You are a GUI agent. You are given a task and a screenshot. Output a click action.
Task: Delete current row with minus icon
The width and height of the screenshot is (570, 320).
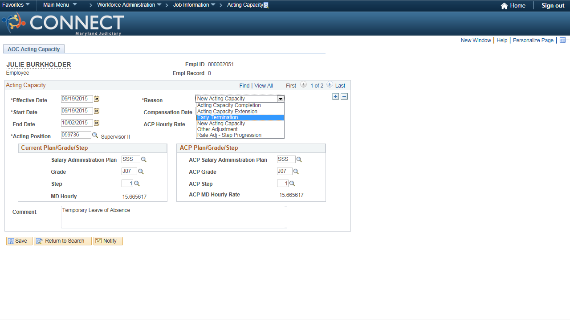click(x=344, y=97)
